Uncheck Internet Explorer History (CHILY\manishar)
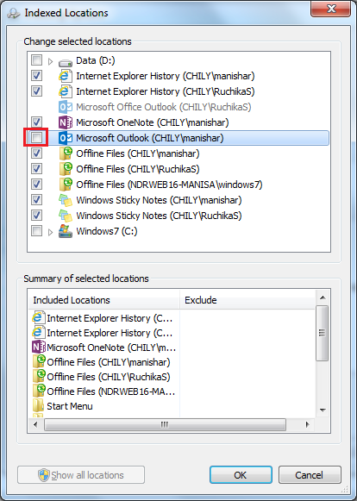Screen dimensions: 357x501 click(x=36, y=76)
